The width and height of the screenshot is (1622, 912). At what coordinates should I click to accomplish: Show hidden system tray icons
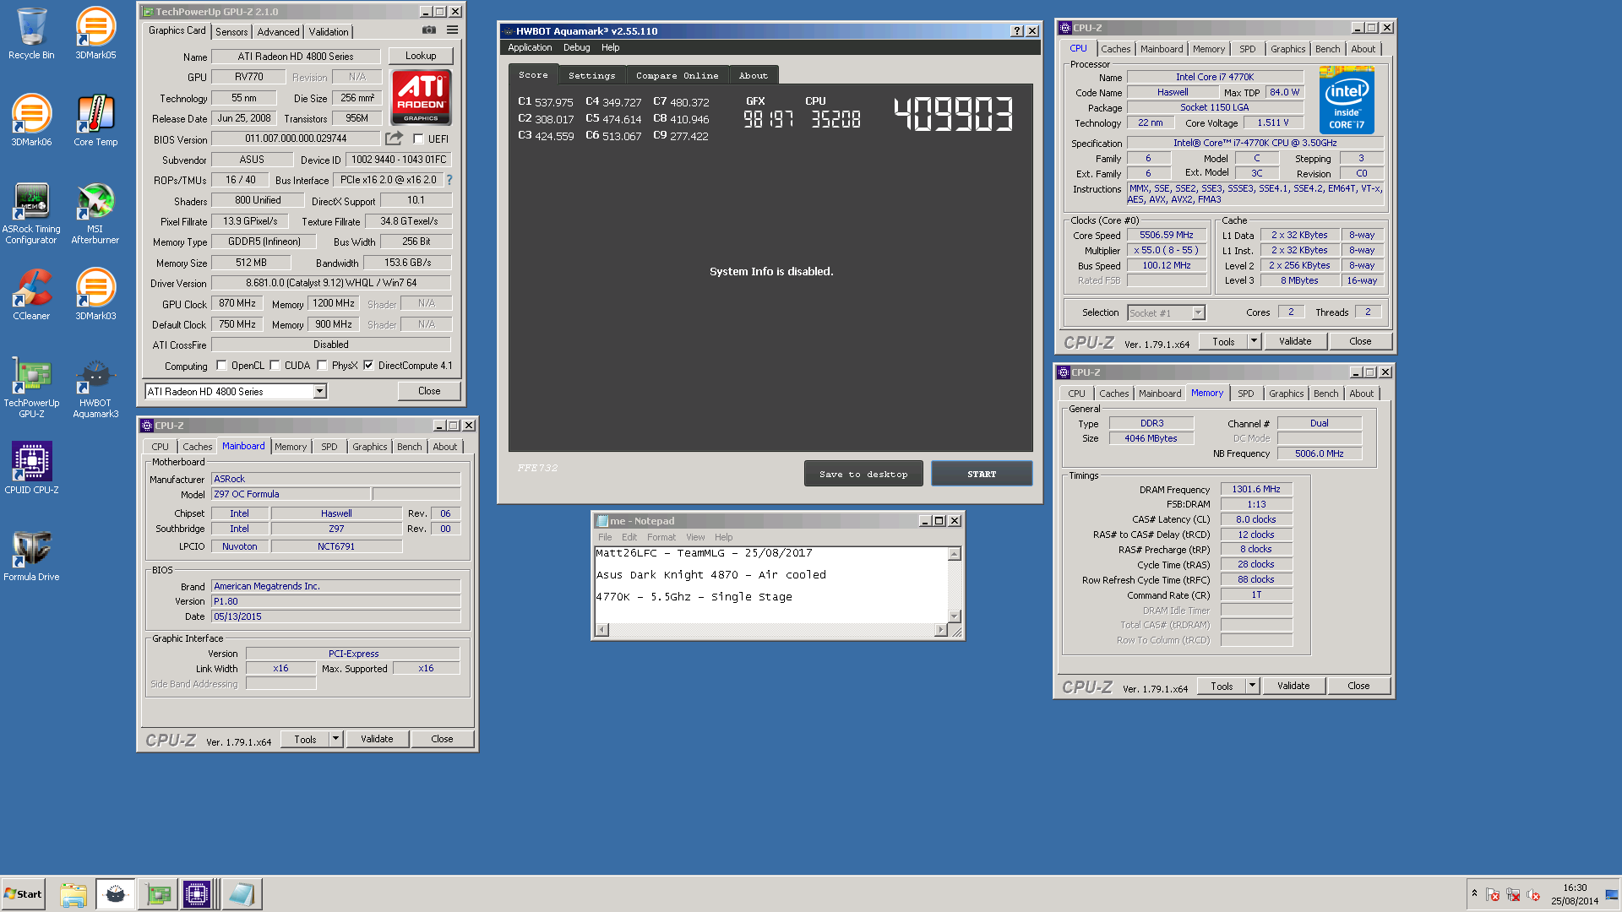[1474, 893]
